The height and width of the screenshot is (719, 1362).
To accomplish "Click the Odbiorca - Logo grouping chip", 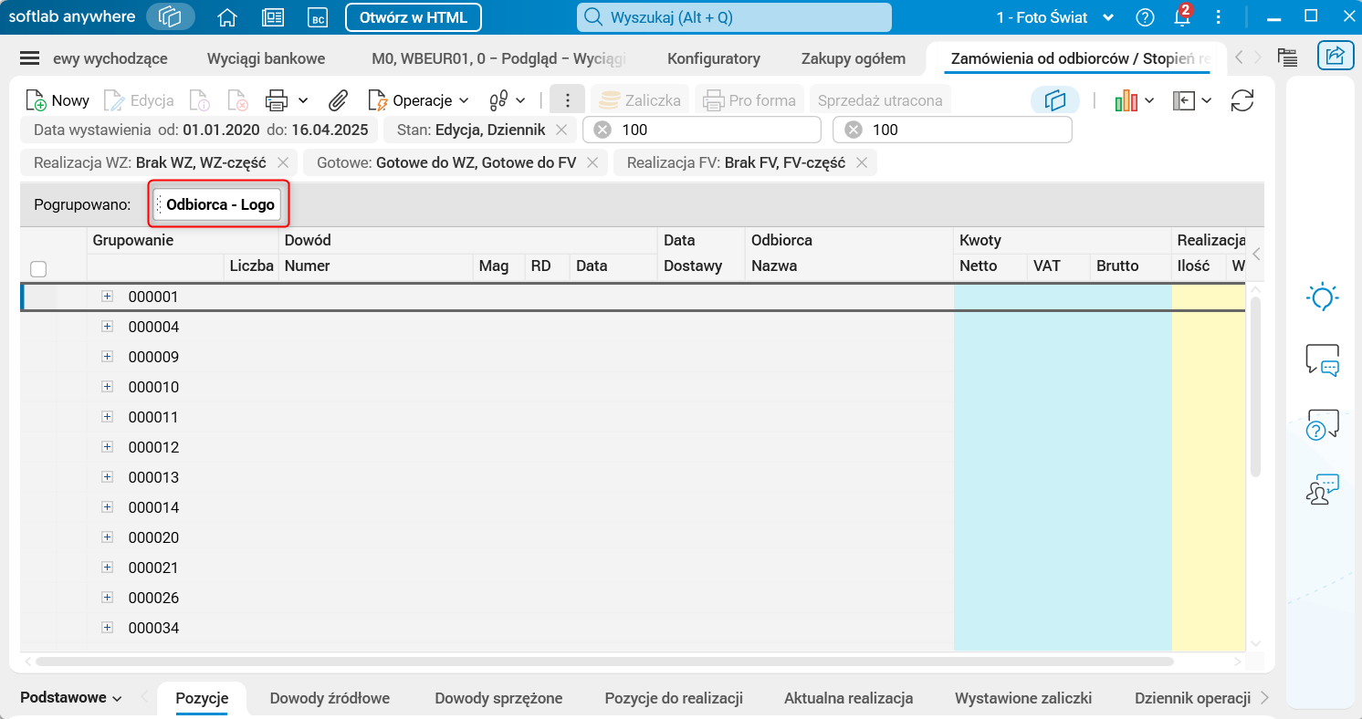I will (x=219, y=204).
